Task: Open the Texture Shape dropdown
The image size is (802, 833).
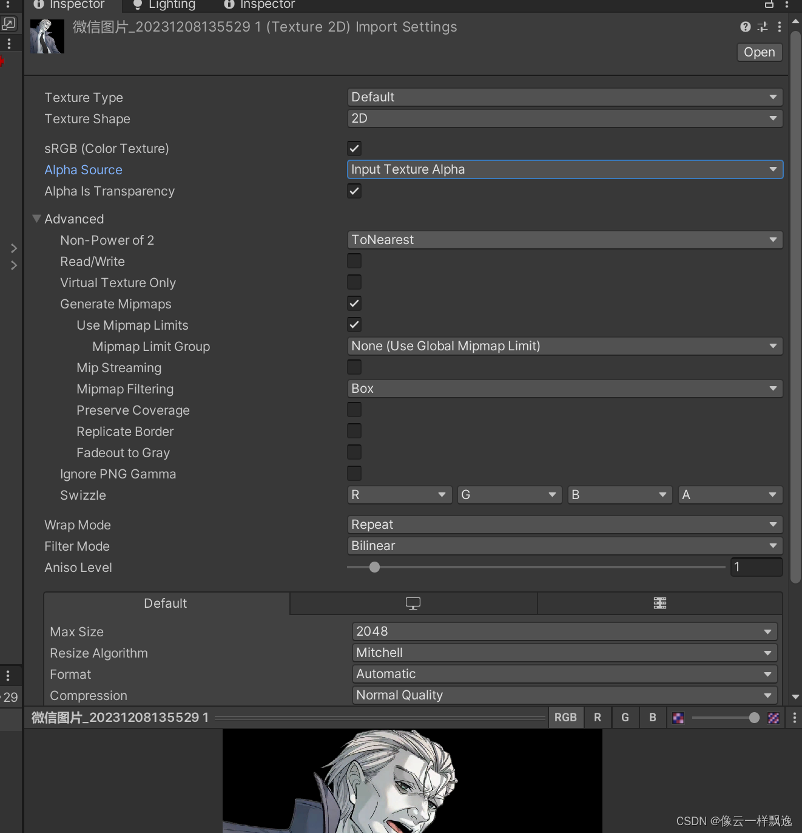Action: click(x=565, y=118)
